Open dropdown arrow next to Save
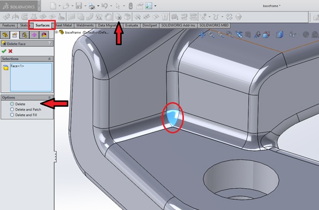The image size is (319, 210). tap(85, 6)
